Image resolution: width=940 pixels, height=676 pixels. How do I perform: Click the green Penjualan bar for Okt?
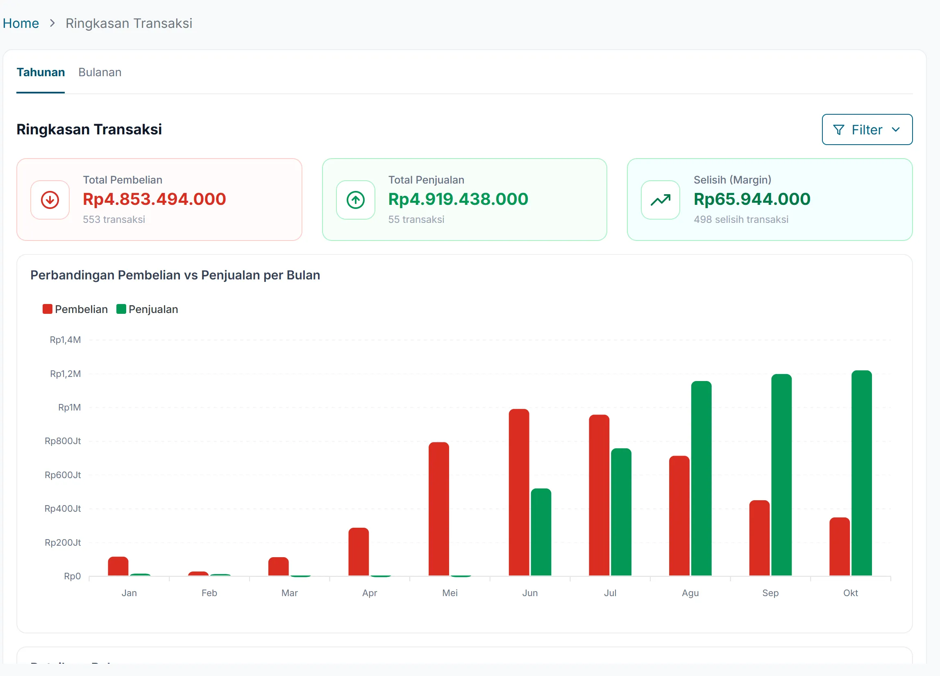(x=862, y=473)
